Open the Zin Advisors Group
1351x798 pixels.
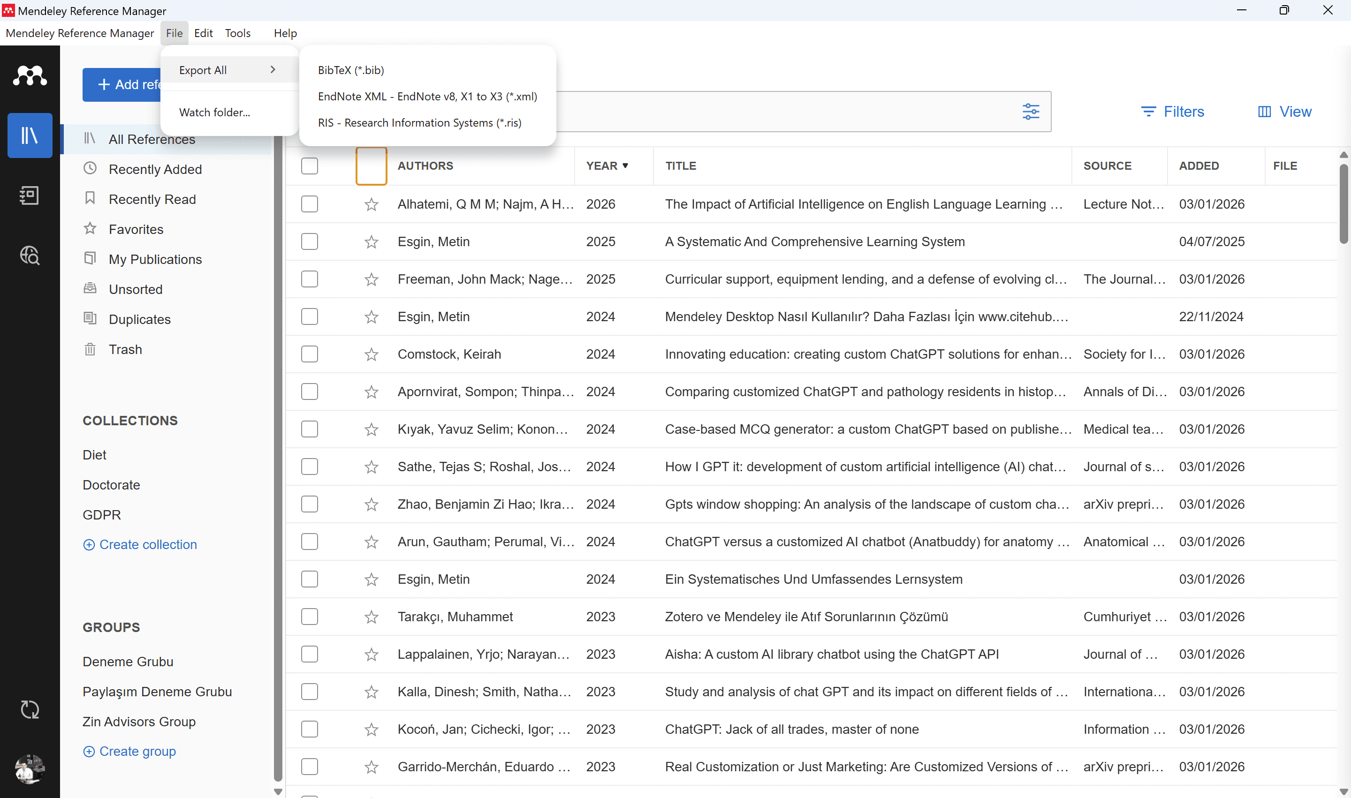point(139,722)
